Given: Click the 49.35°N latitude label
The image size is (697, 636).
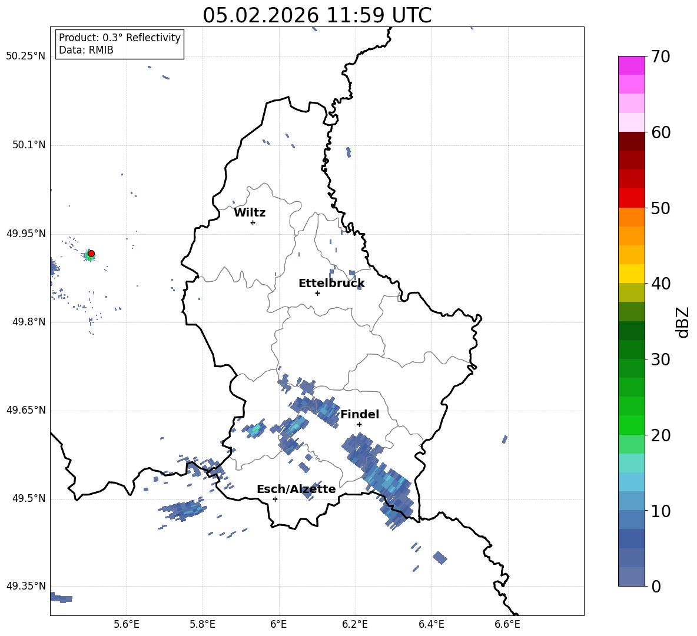Looking at the screenshot, I should pyautogui.click(x=26, y=586).
